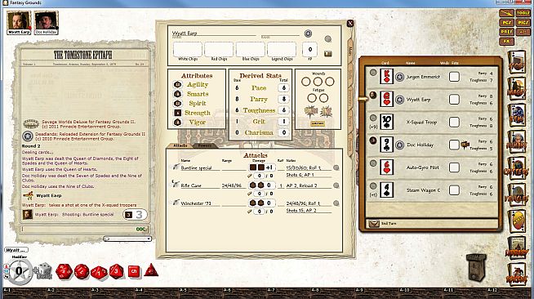
Task: Click the Doc Holliday shaken status icon
Action: pyautogui.click(x=465, y=145)
